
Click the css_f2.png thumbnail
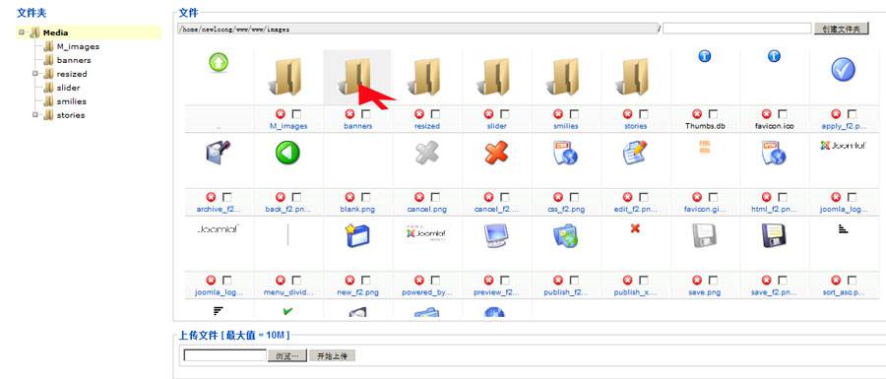click(566, 153)
